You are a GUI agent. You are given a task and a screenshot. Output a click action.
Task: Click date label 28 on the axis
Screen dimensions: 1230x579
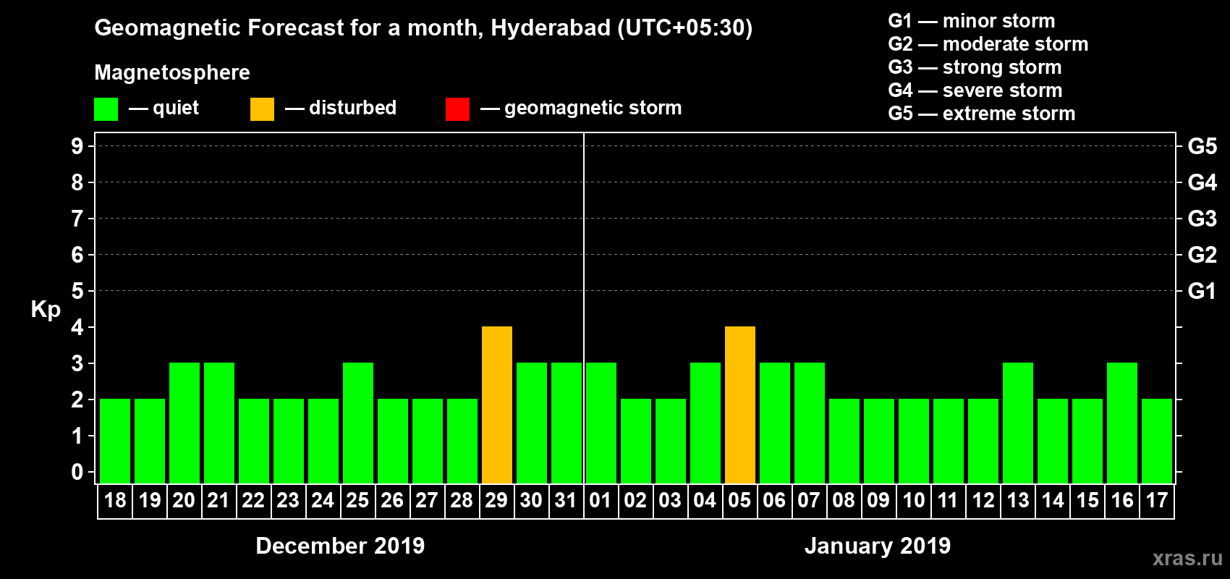point(462,500)
